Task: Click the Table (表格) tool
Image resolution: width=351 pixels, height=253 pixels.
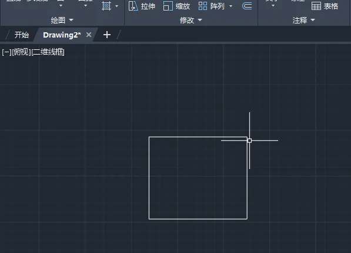Action: point(325,6)
